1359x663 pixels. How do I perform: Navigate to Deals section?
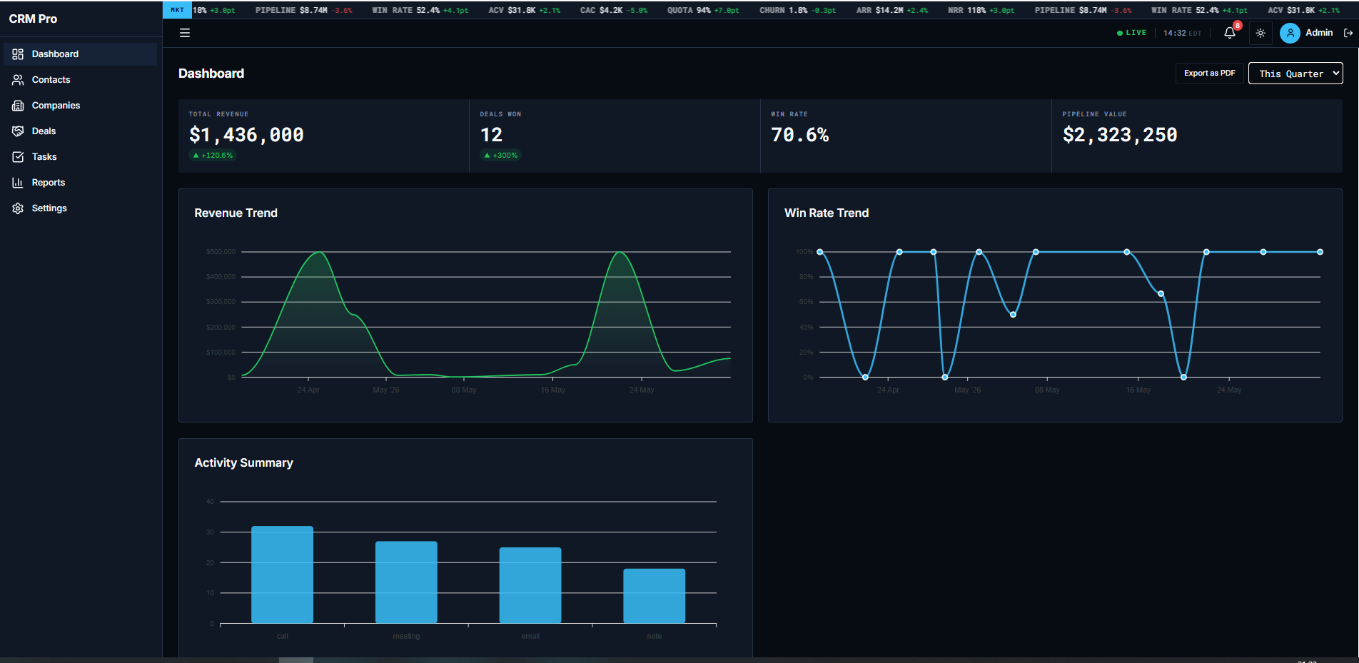[80, 131]
